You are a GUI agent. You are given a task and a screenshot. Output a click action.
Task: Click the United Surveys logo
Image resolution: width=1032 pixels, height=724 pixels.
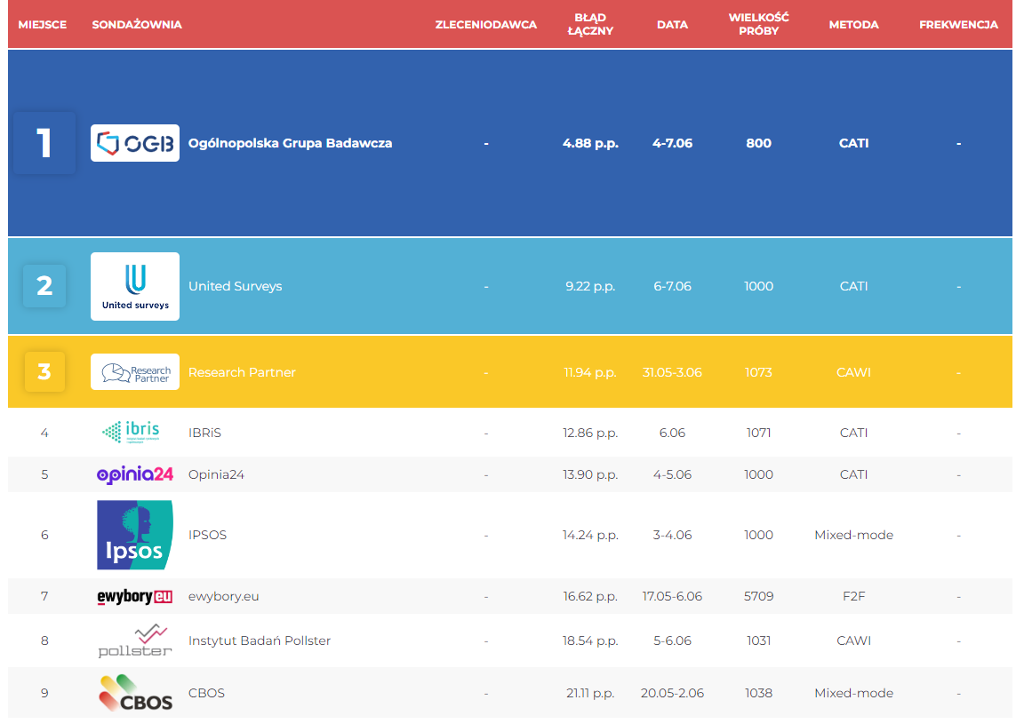135,286
